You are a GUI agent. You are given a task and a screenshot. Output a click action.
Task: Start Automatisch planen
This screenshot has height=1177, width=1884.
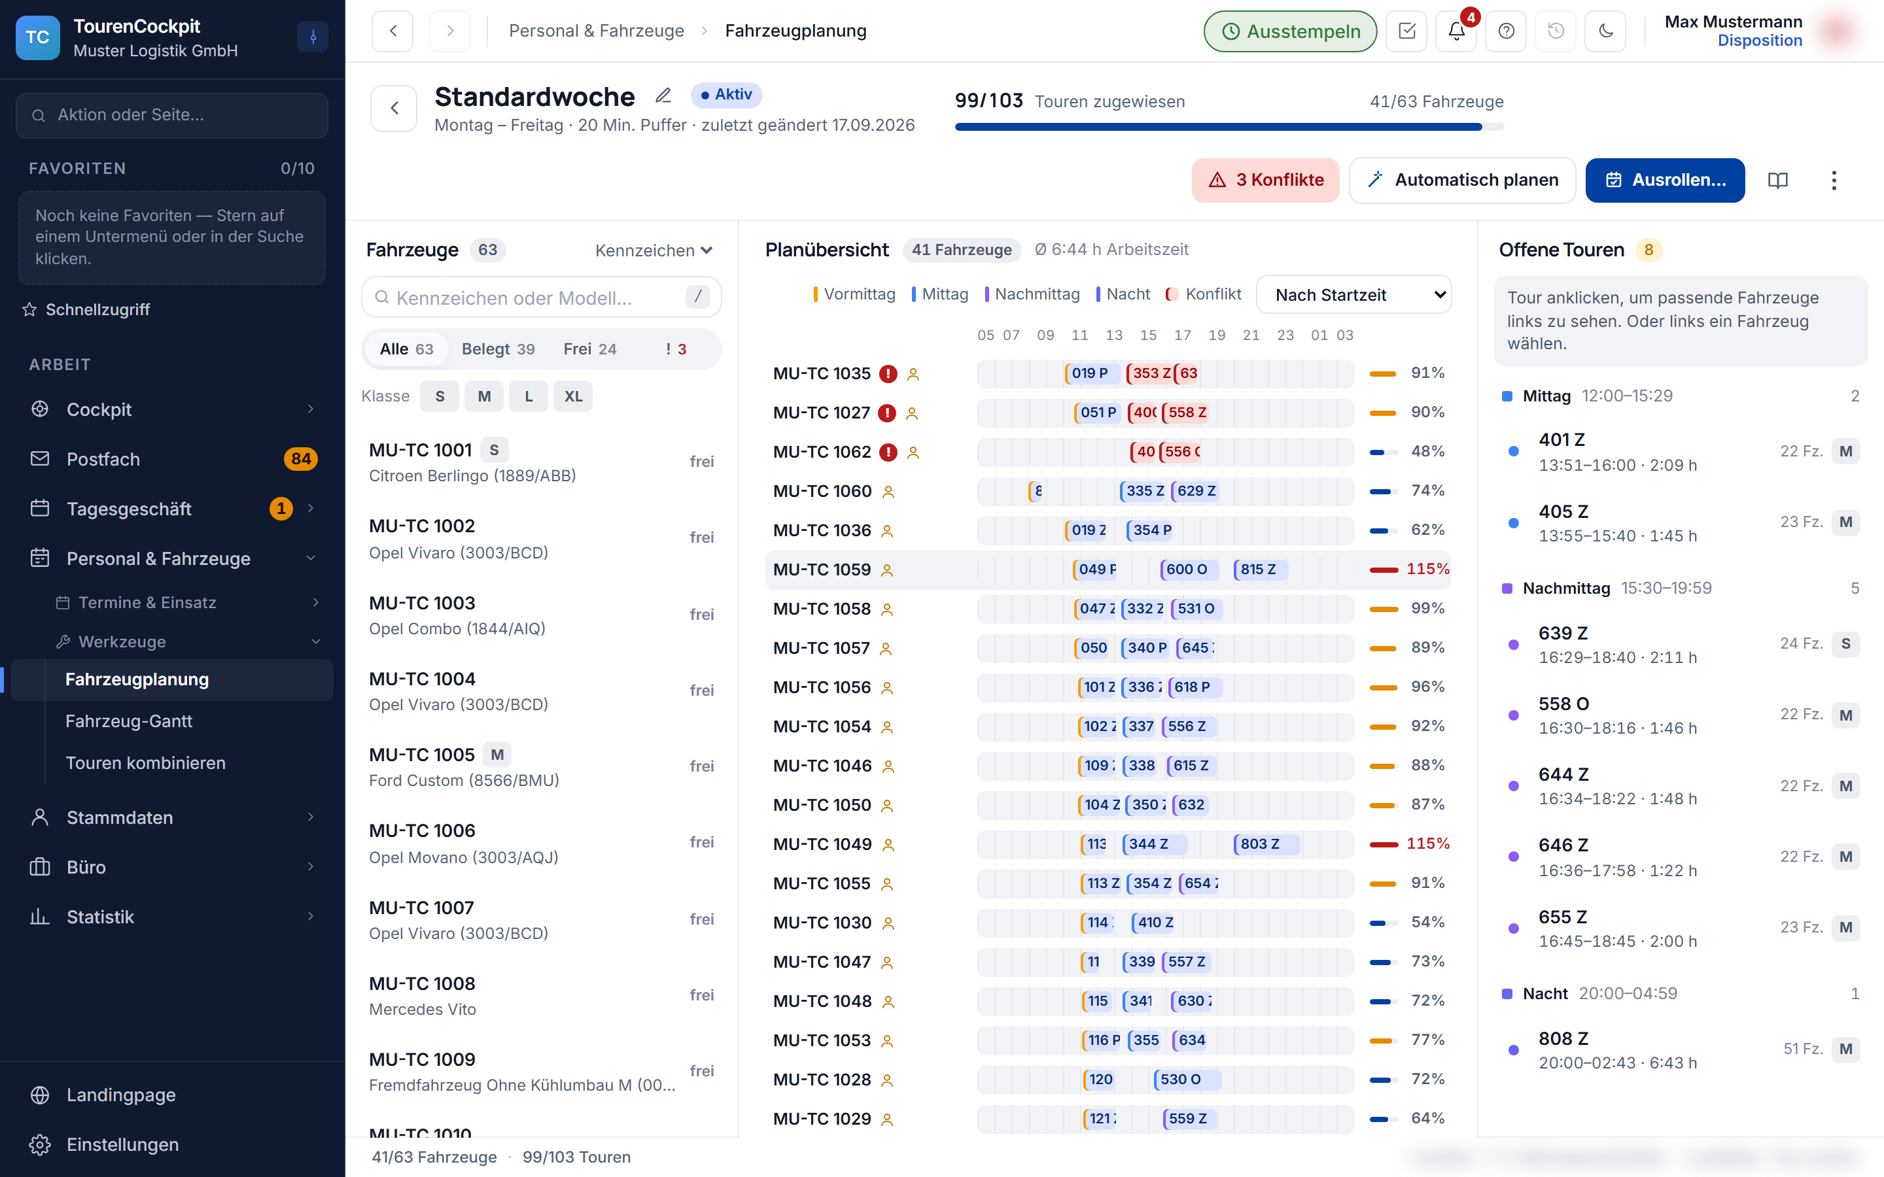(x=1462, y=180)
